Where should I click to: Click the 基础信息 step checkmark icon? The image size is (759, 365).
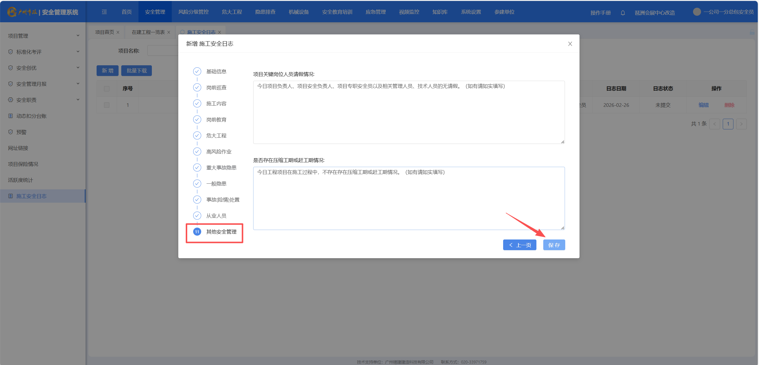click(197, 72)
